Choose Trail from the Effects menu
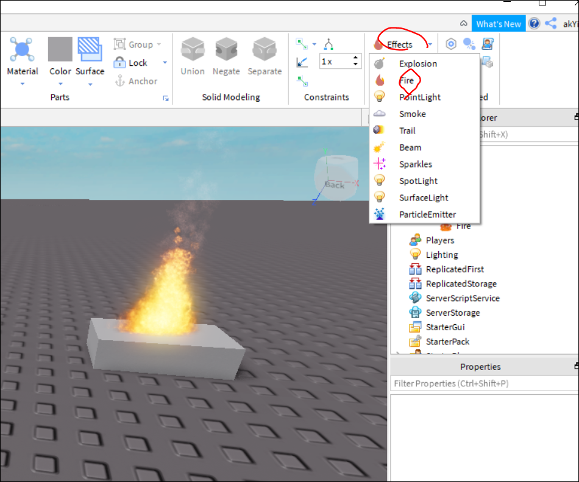 tap(424, 130)
